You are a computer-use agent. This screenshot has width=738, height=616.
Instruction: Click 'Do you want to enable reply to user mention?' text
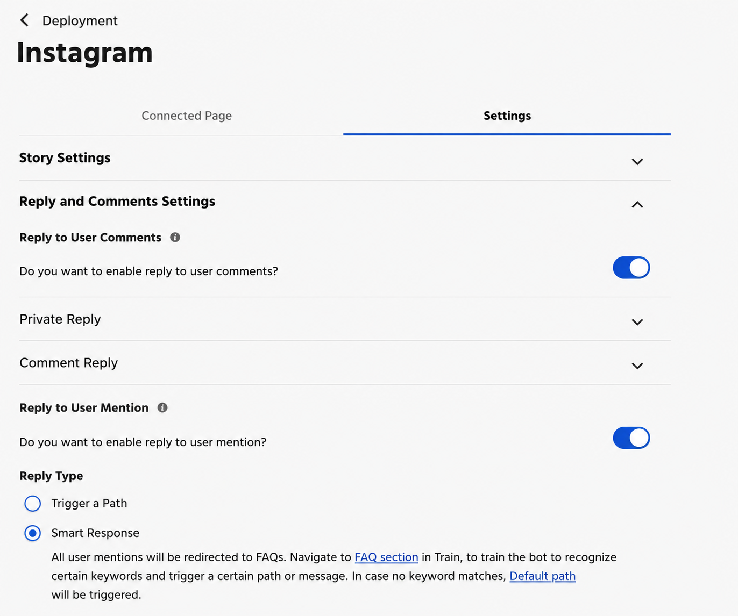[143, 442]
